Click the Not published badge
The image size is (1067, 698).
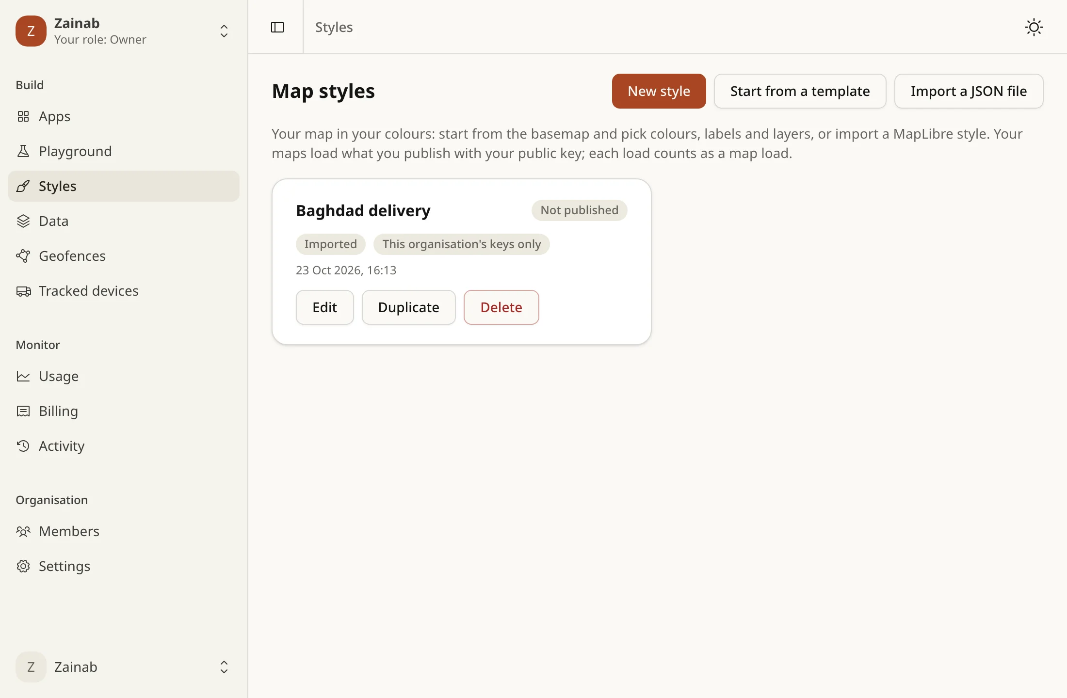[x=580, y=210]
